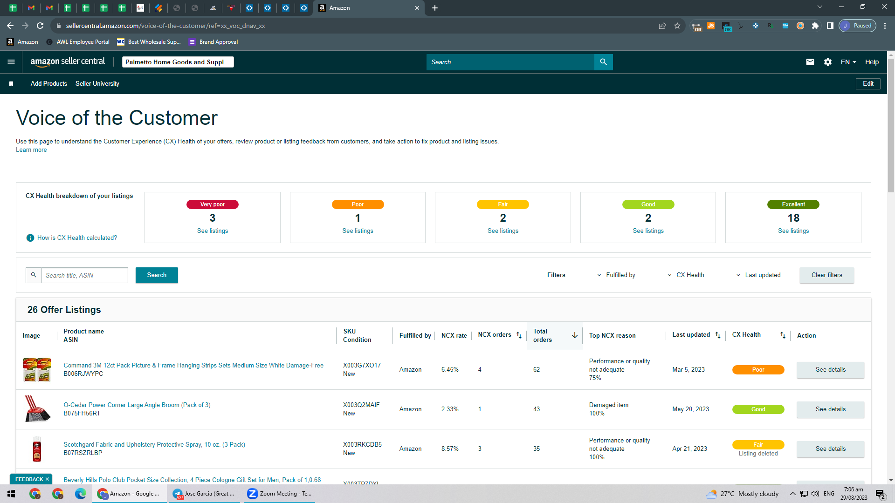The image size is (895, 503).
Task: See listings under Fair
Action: [503, 231]
